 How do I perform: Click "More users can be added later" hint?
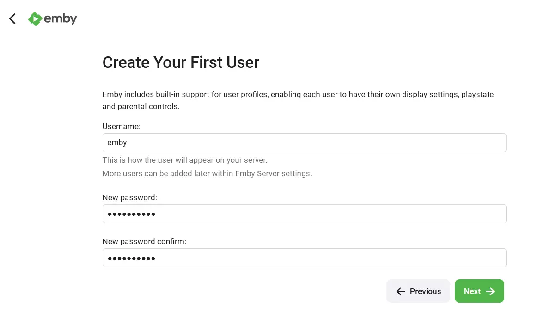pyautogui.click(x=207, y=174)
